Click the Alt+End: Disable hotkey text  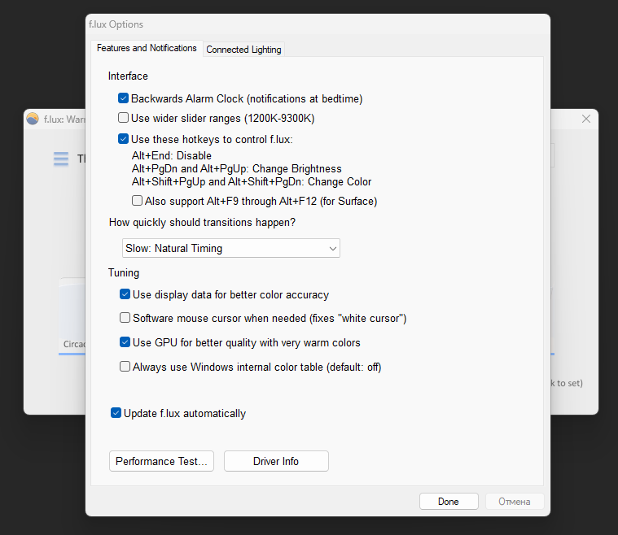pos(172,155)
